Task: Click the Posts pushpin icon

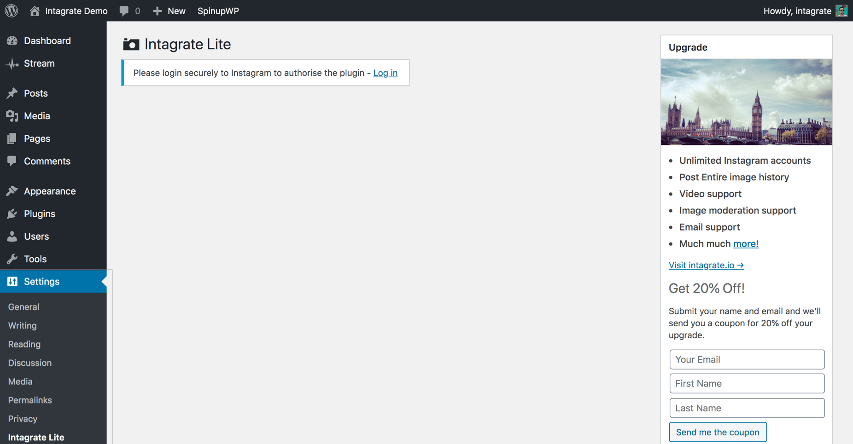Action: pos(12,93)
